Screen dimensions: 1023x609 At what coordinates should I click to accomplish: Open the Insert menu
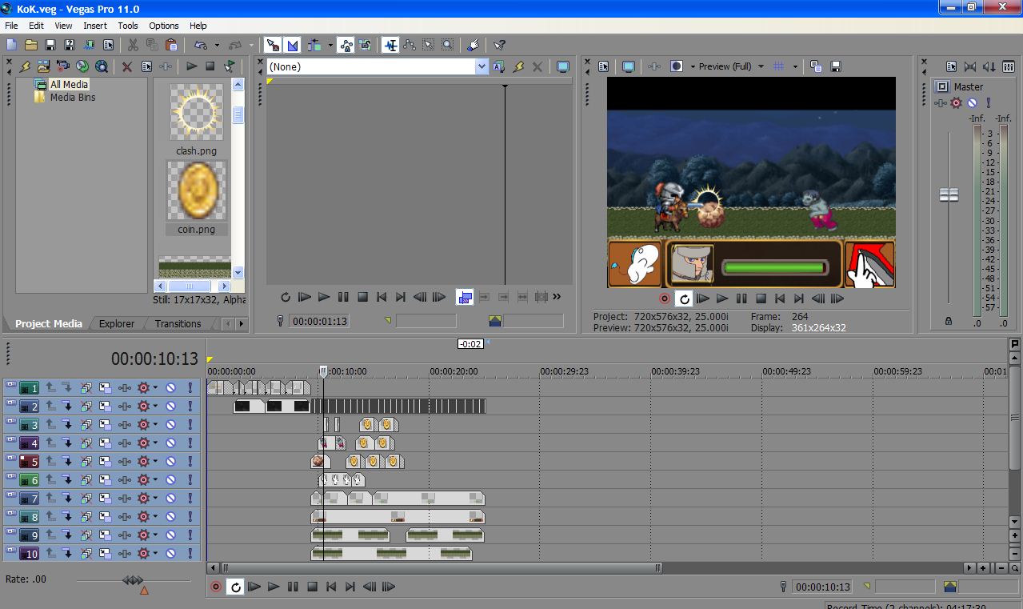coord(94,26)
